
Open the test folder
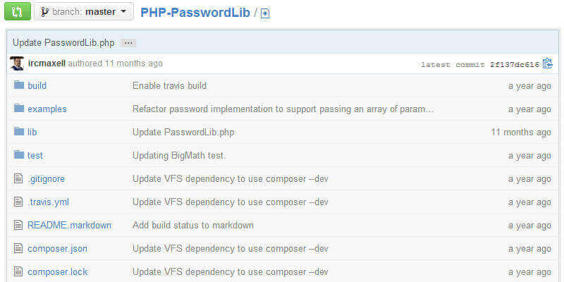[35, 155]
